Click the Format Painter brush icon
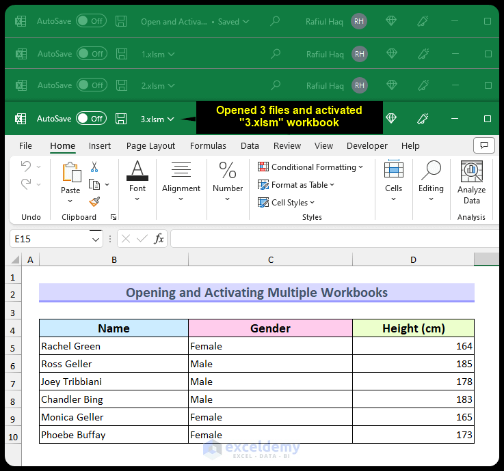Image resolution: width=504 pixels, height=471 pixels. [x=94, y=201]
